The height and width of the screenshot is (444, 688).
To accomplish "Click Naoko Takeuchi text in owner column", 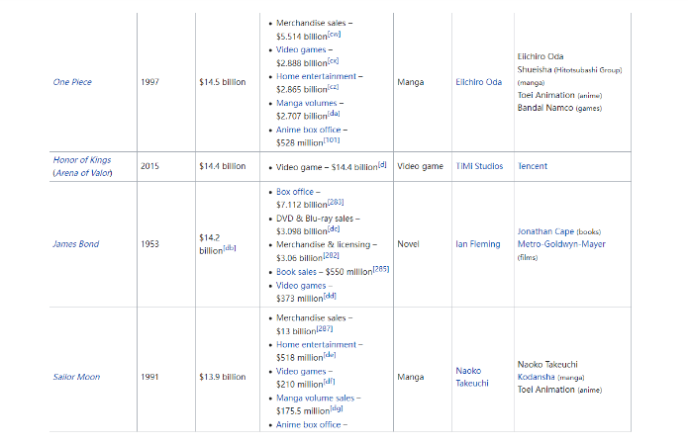I will point(547,365).
